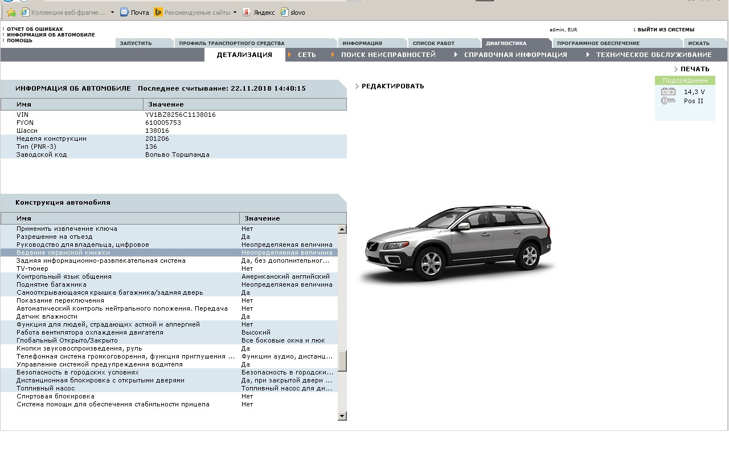Click the Значение header in Конструкция table
729x456 pixels.
293,218
